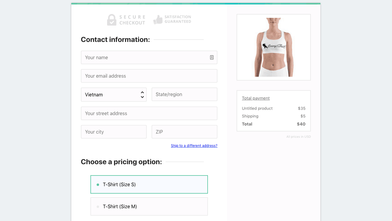Click the Secure Checkout padlock icon
Image resolution: width=392 pixels, height=221 pixels.
tap(112, 20)
